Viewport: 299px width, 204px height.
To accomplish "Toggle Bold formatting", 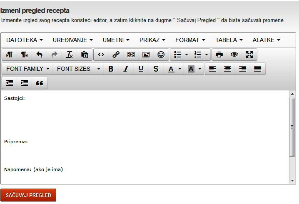I will click(x=111, y=69).
